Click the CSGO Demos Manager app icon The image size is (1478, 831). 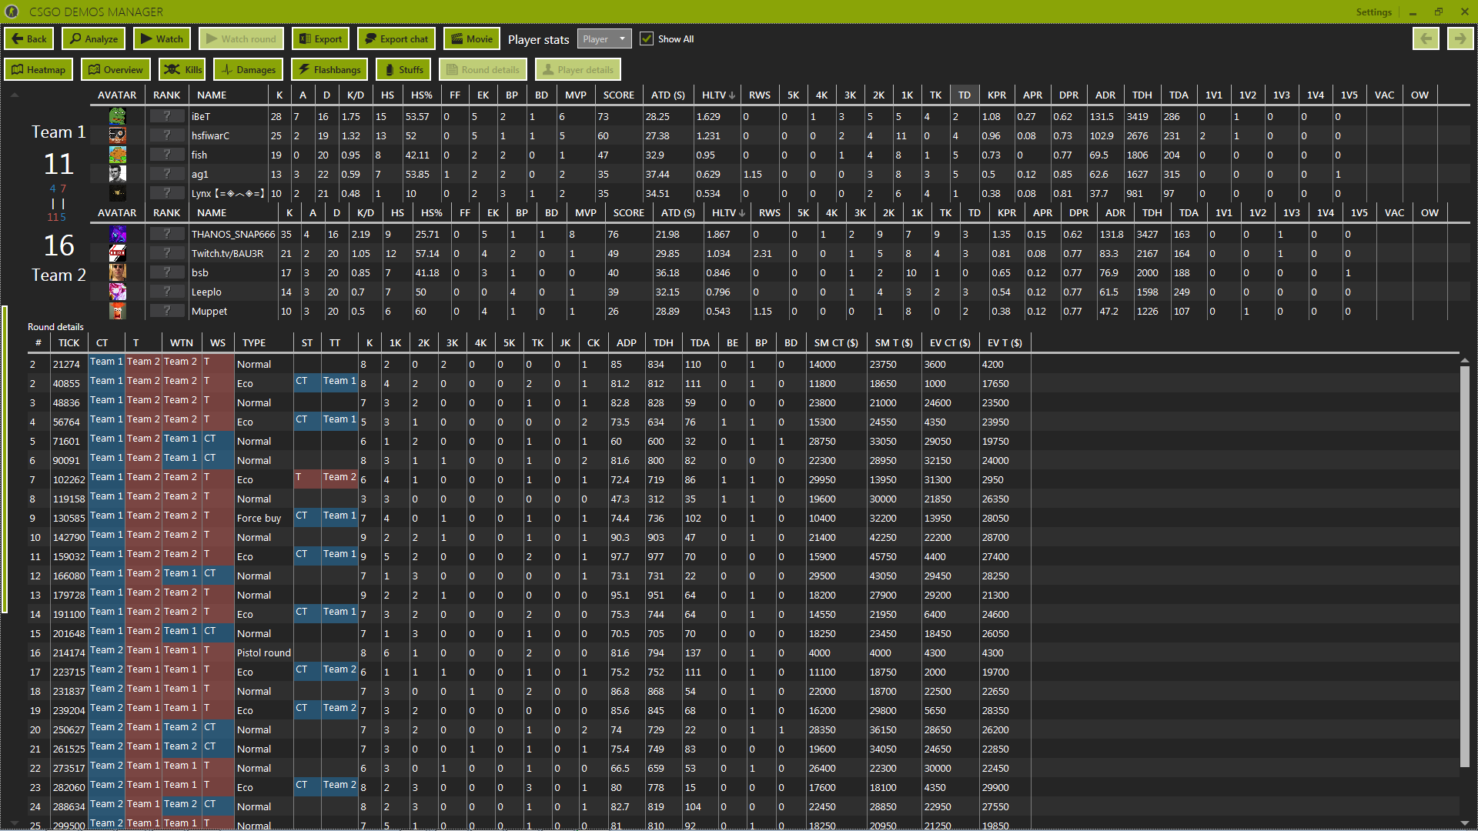pos(12,12)
